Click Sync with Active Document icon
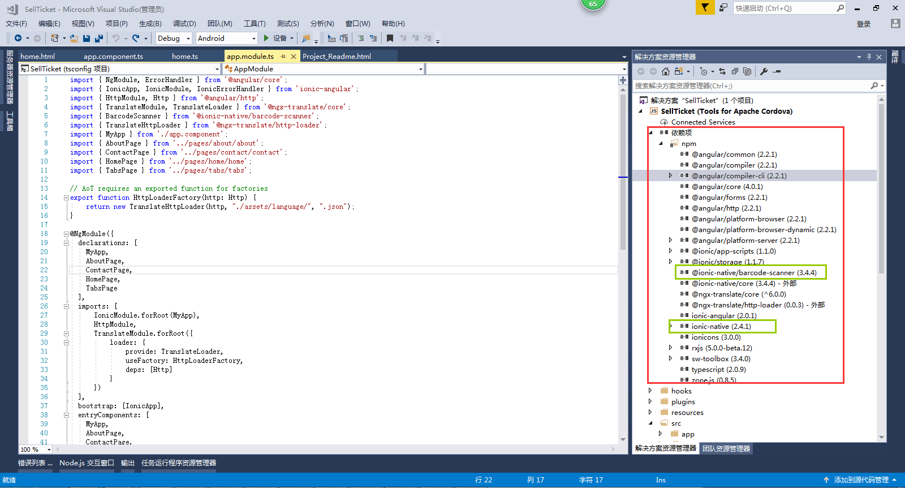Viewport: 905px width, 488px height. (722, 71)
